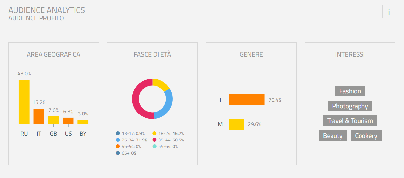Click the 45-54 orange legend dot

coord(118,146)
